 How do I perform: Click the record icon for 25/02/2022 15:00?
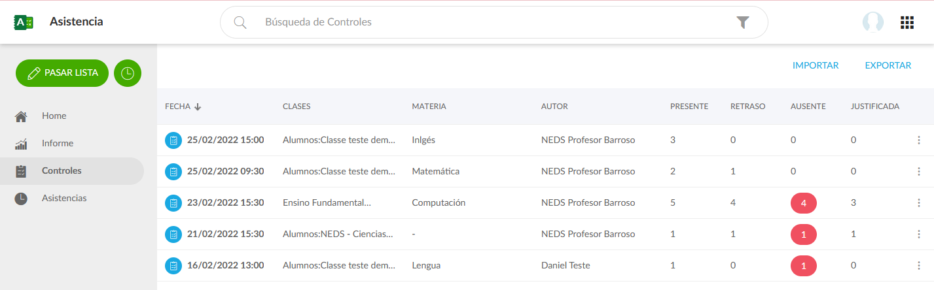[x=173, y=140]
